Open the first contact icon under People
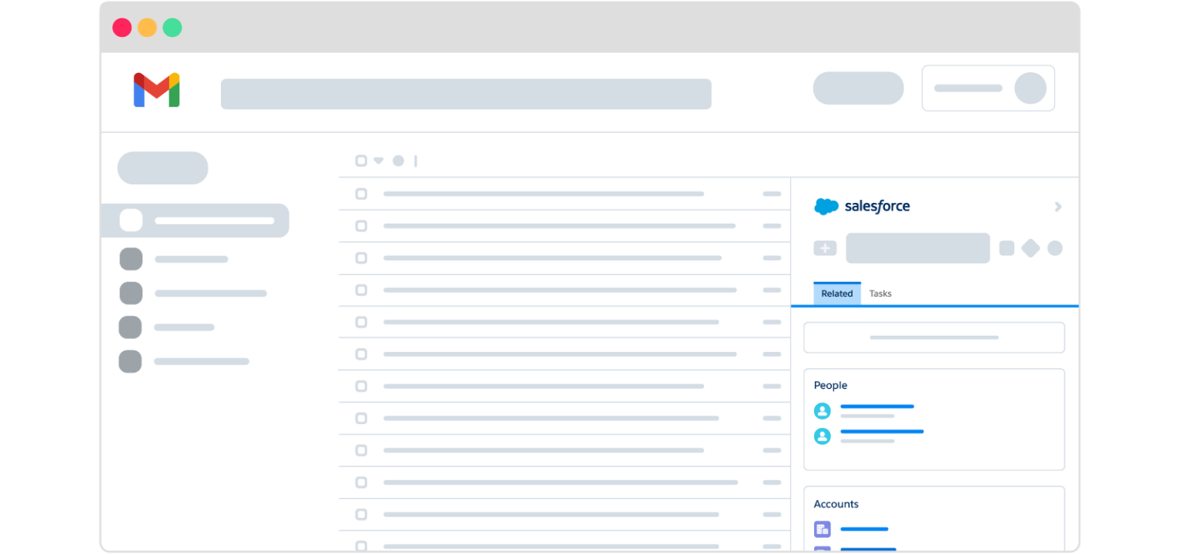This screenshot has height=554, width=1182. (823, 410)
